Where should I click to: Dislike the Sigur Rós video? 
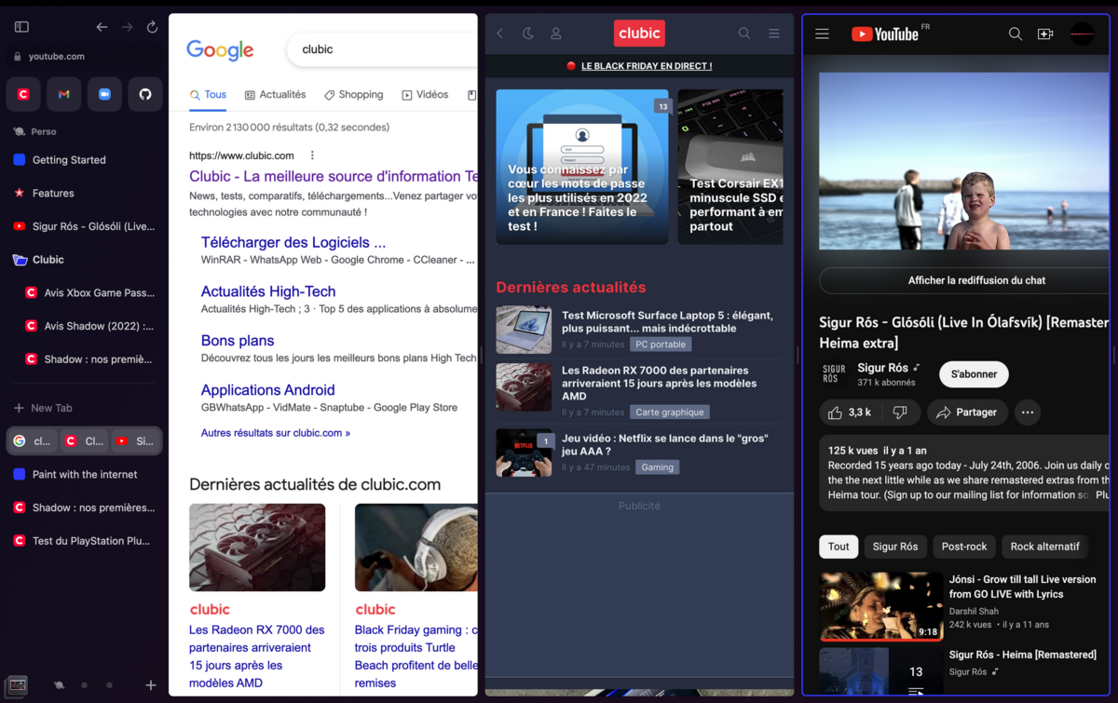(x=900, y=412)
